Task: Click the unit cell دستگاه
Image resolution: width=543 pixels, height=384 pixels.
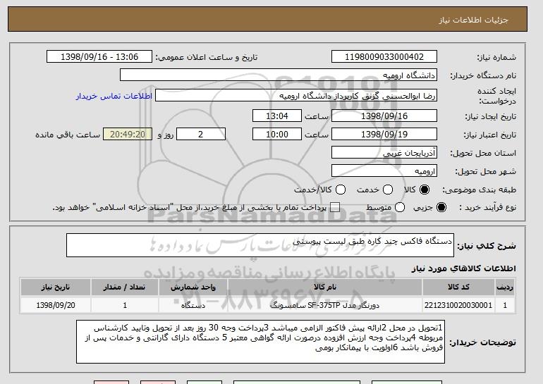Action: [193, 305]
